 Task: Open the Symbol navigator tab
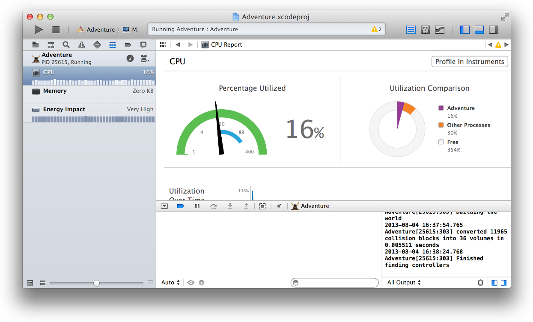click(x=51, y=45)
